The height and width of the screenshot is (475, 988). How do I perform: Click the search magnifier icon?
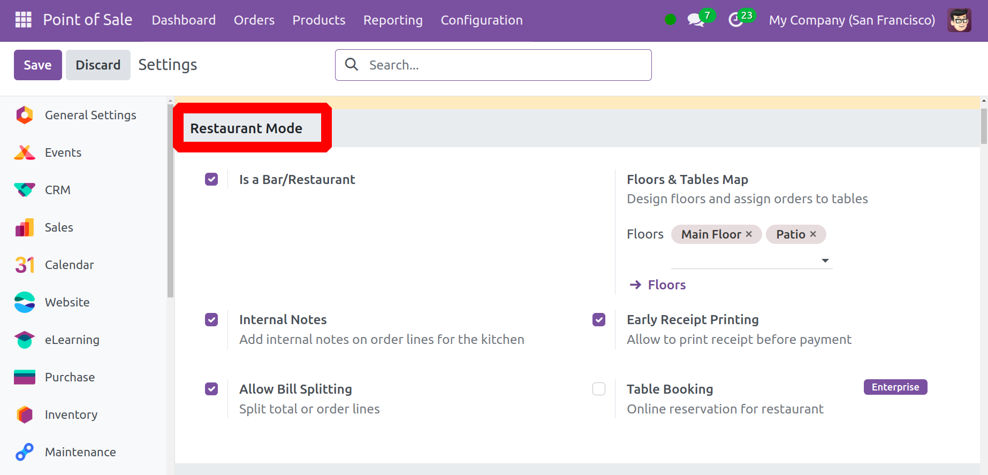pos(352,65)
